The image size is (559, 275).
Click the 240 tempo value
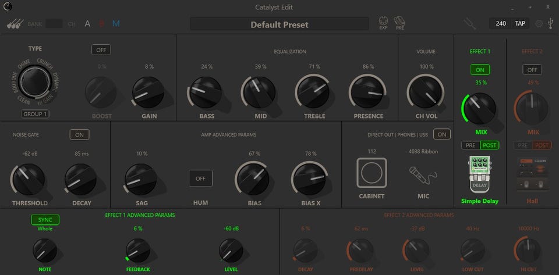tap(501, 23)
